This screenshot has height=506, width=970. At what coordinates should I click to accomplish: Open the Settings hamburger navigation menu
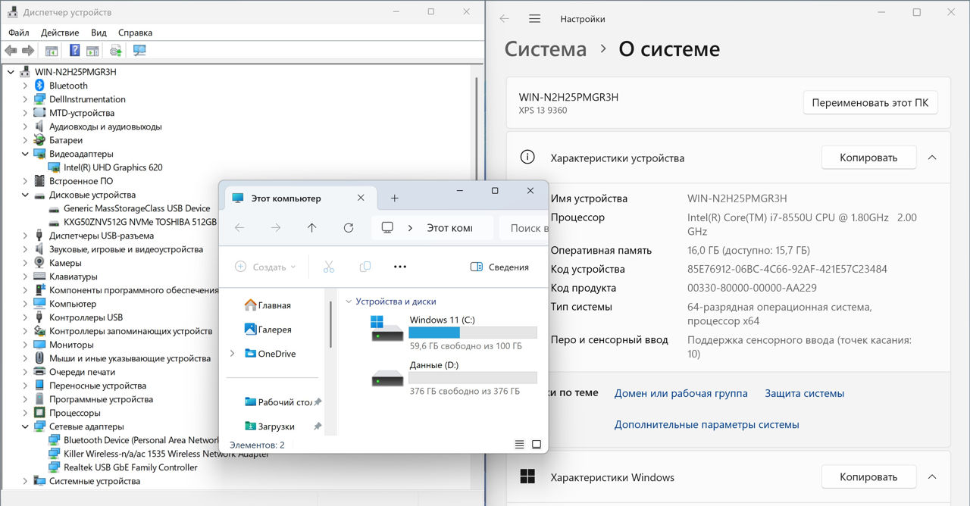(x=535, y=19)
